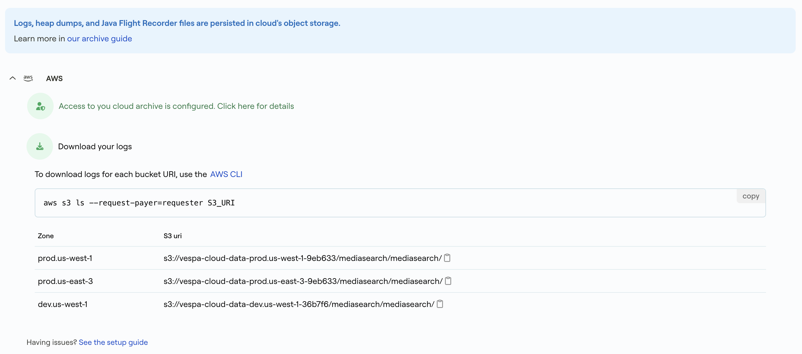Image resolution: width=802 pixels, height=354 pixels.
Task: Click the AWS section header
Action: [54, 78]
